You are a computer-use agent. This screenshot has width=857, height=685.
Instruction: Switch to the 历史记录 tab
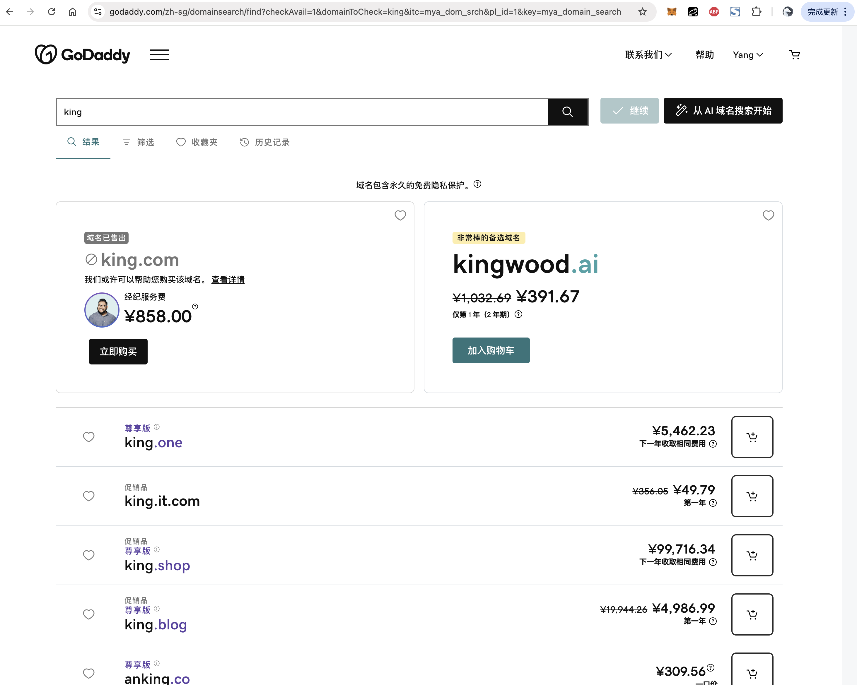tap(265, 142)
